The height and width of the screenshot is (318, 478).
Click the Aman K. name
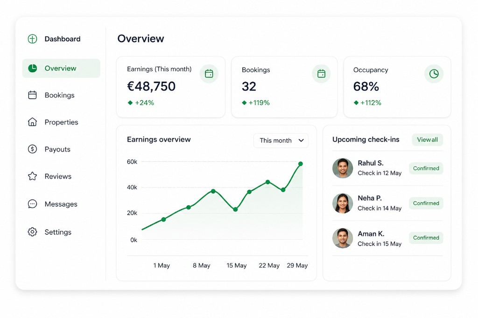click(x=371, y=234)
